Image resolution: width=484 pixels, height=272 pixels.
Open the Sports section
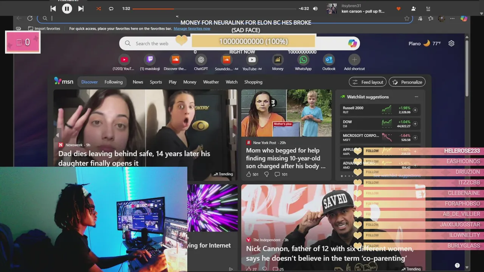click(156, 82)
